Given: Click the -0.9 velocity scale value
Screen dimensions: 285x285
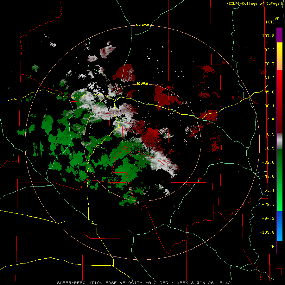Looking at the screenshot, I should click(269, 134).
